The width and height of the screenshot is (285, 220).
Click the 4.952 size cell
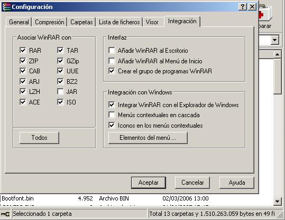[86, 198]
